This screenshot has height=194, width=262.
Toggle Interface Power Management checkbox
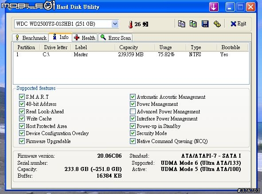click(x=133, y=119)
